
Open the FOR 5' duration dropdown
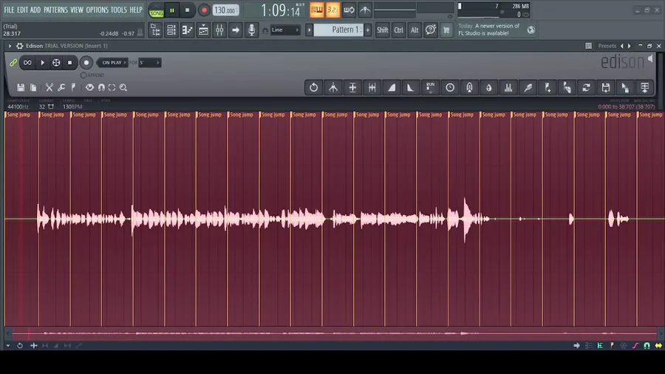(149, 63)
